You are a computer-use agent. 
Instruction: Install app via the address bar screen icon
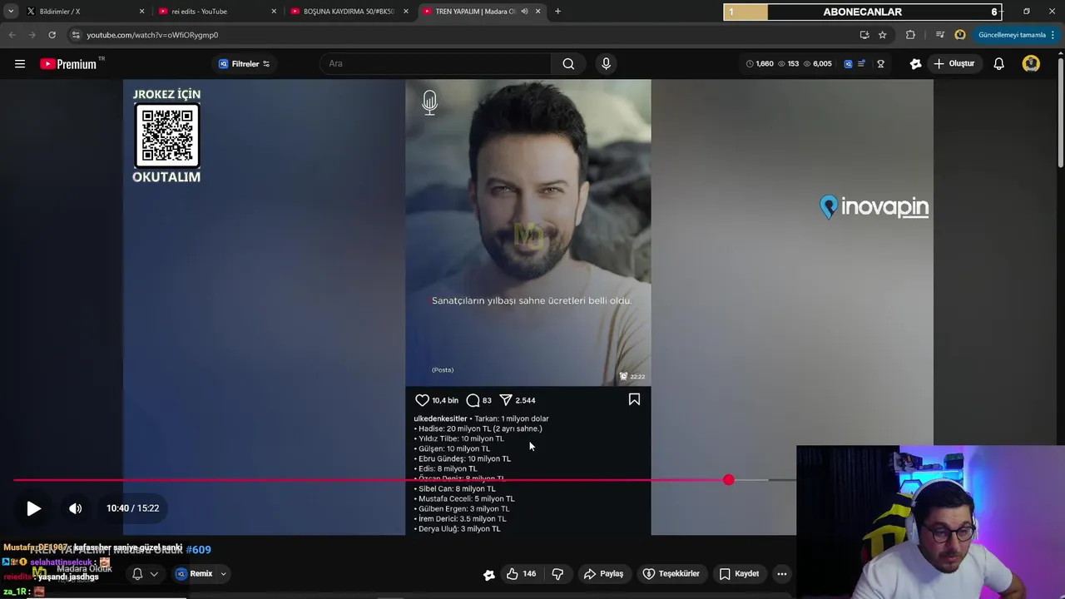pos(864,35)
